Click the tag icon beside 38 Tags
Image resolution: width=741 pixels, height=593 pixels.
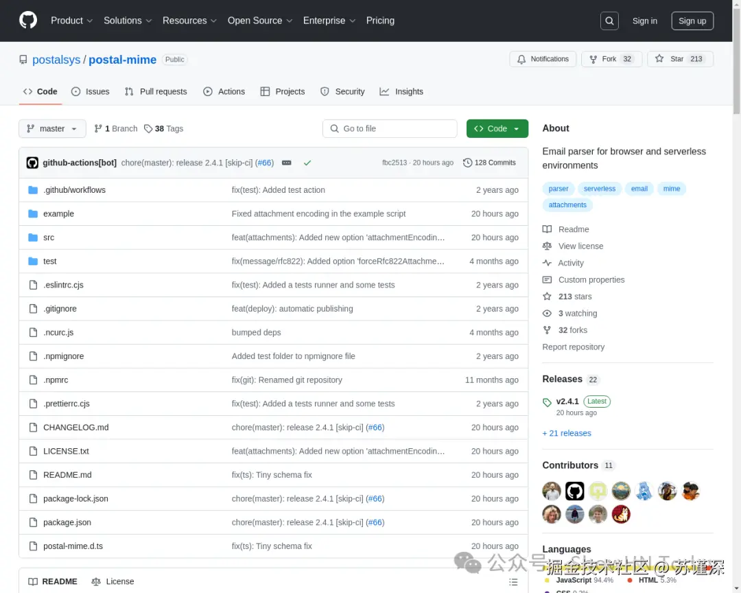[148, 128]
